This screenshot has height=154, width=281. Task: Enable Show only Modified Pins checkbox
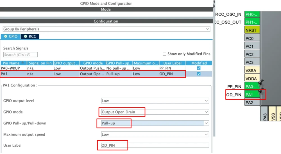164,54
